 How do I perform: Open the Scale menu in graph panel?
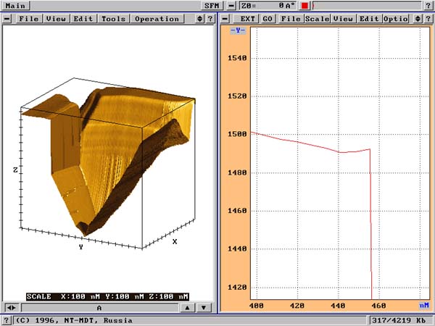tap(316, 18)
